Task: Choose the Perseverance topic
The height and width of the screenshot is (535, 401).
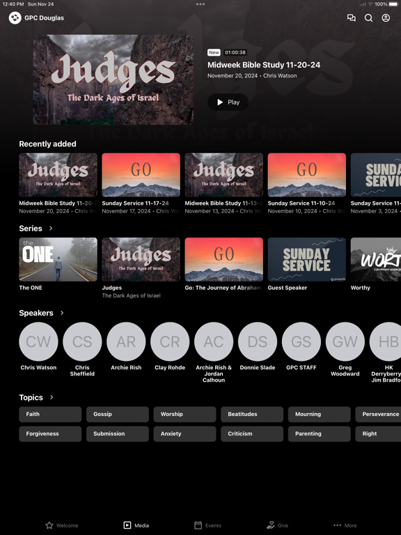Action: [x=378, y=414]
